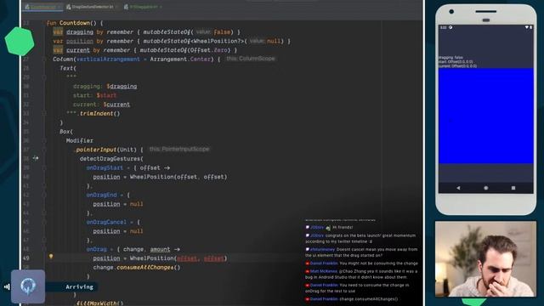The width and height of the screenshot is (544, 306).
Task: Click the dragging variable declaration
Action: (80, 32)
